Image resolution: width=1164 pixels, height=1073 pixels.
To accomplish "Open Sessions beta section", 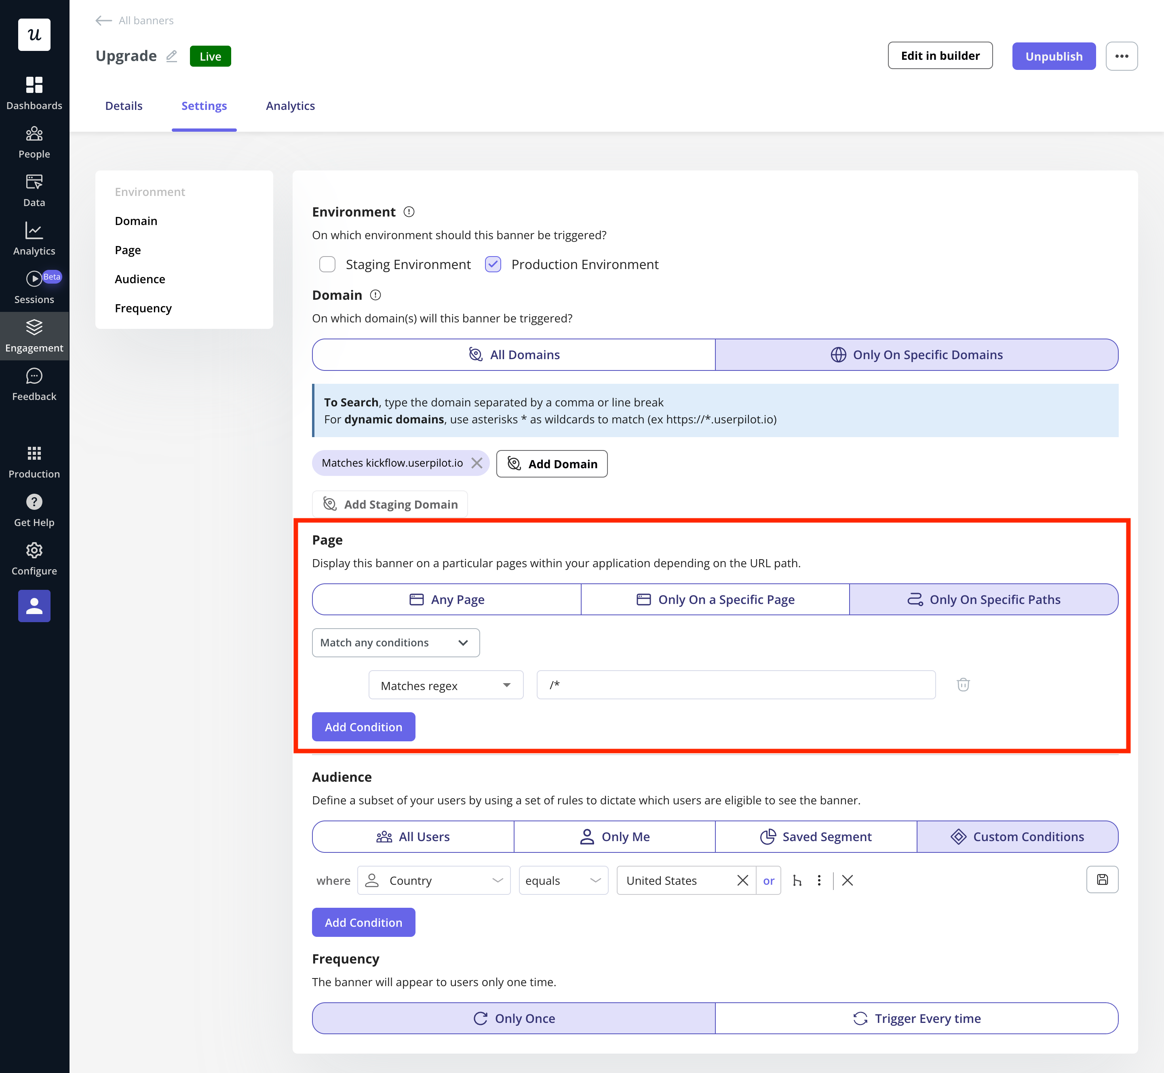I will point(34,287).
